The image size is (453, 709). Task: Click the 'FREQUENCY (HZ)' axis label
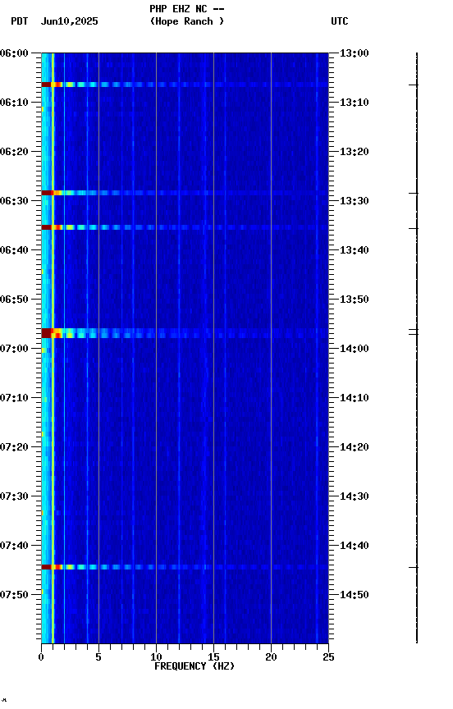click(194, 666)
